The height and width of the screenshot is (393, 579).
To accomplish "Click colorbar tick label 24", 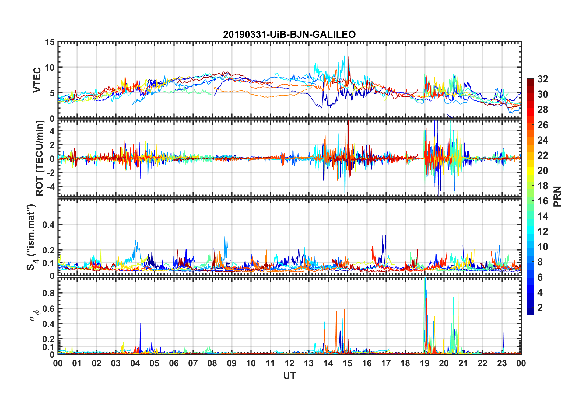I will tap(542, 140).
